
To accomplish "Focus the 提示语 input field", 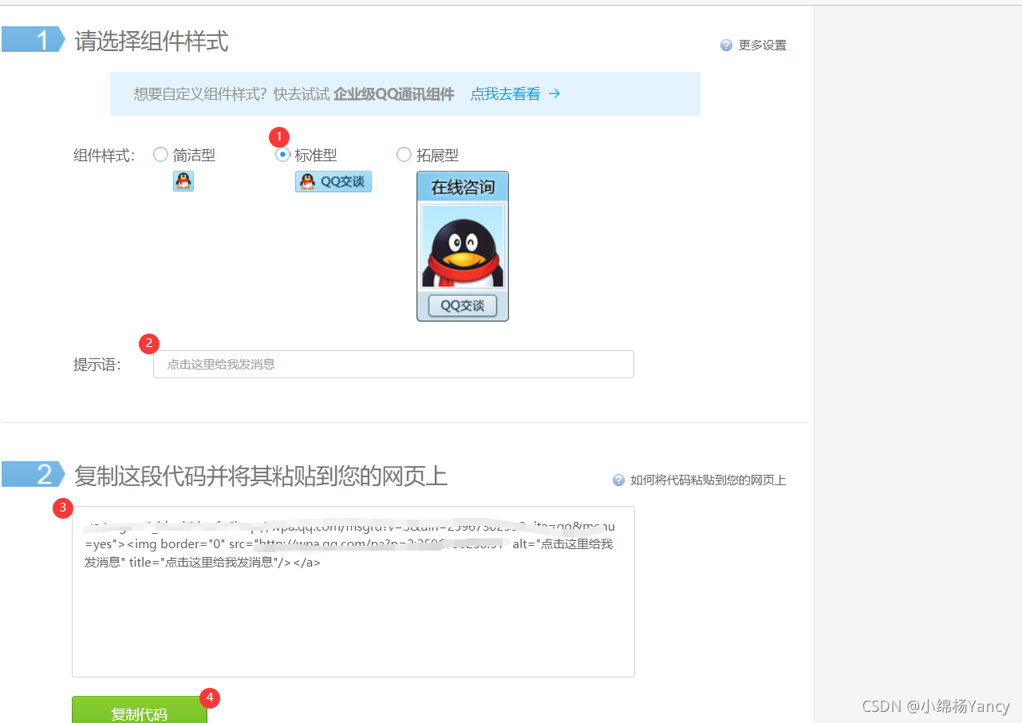I will point(393,364).
